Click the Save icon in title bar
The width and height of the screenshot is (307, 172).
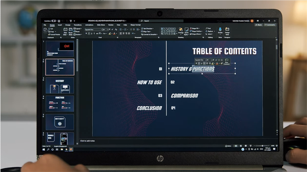[x=59, y=21]
